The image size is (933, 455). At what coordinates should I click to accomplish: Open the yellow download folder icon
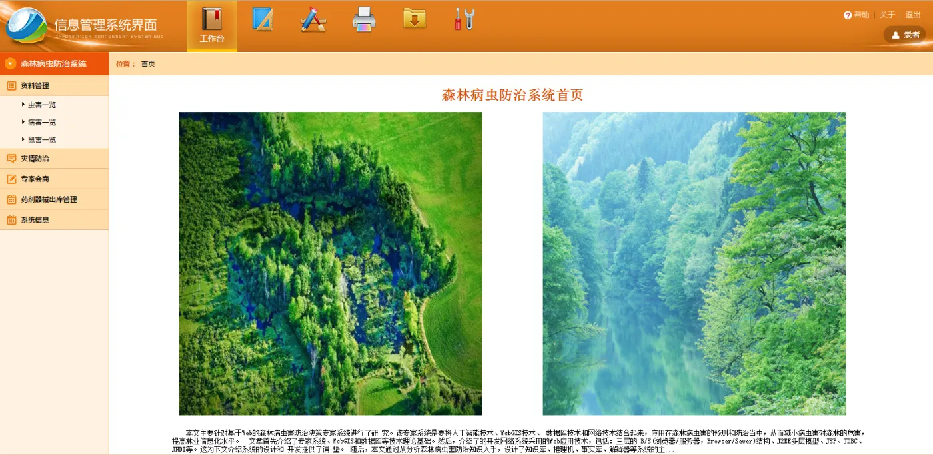click(414, 19)
